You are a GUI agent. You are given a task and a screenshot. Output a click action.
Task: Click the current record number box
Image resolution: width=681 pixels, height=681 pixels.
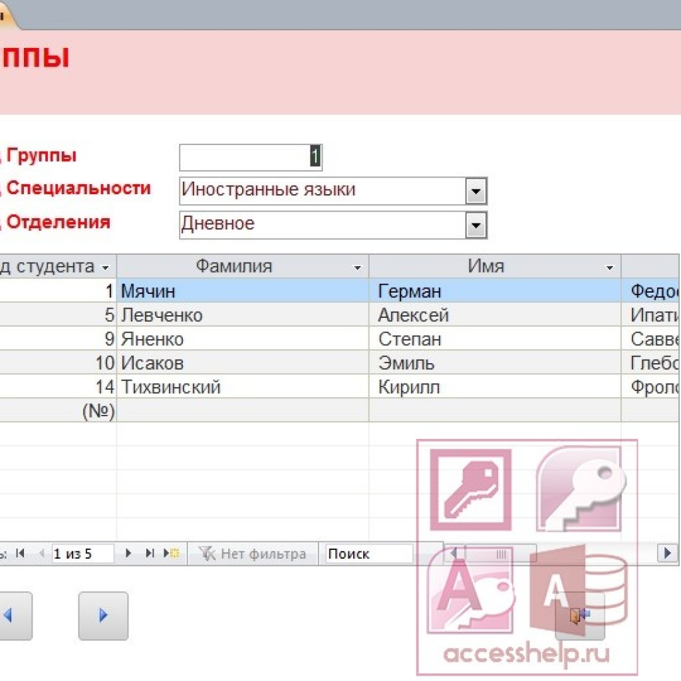coord(81,554)
